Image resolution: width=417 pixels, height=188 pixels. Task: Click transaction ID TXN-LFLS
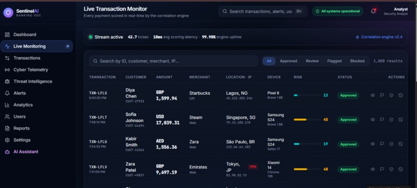pyautogui.click(x=98, y=93)
